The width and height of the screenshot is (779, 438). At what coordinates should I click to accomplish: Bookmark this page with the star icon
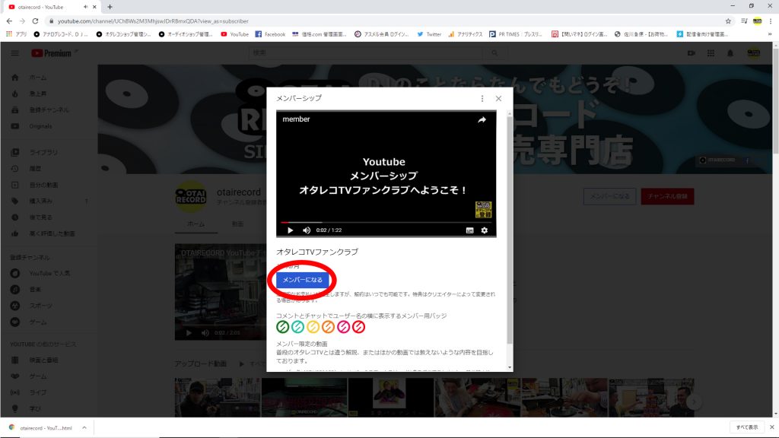tap(728, 21)
